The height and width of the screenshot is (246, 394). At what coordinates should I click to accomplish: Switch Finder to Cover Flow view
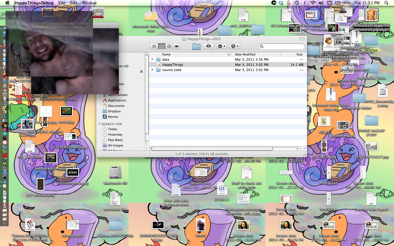click(177, 46)
